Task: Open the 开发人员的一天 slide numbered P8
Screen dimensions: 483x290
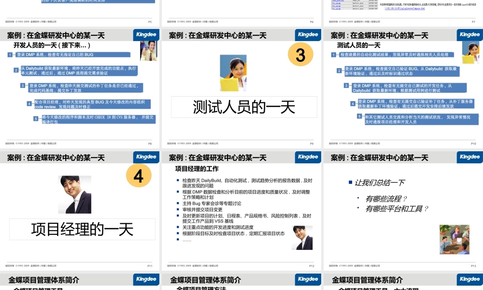Action: click(x=80, y=88)
